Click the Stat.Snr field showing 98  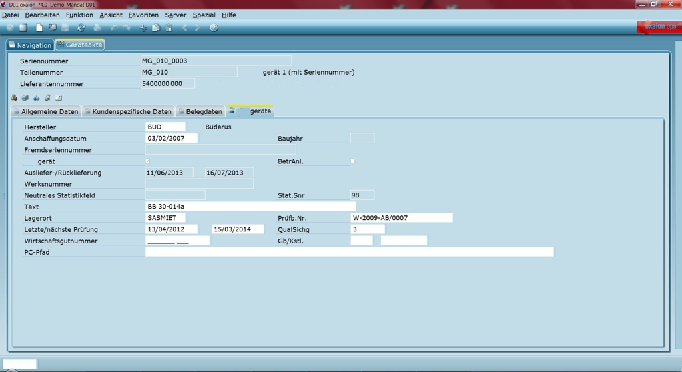click(x=362, y=195)
